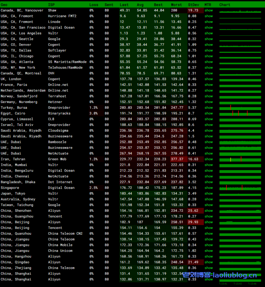
Task: Click the 29.93 StDev cell for Beijing Aliyun
Action: tap(193, 222)
